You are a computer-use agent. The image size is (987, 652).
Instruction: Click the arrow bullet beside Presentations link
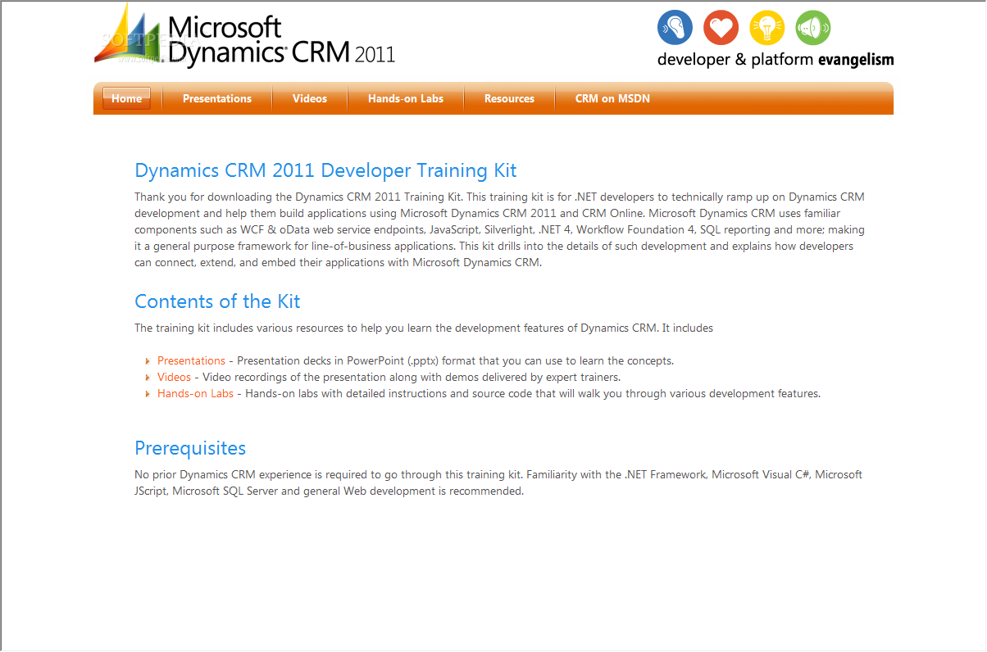point(148,361)
